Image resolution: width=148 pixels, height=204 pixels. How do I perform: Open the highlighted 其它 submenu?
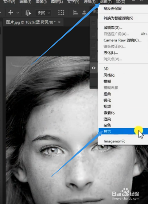(x=123, y=131)
